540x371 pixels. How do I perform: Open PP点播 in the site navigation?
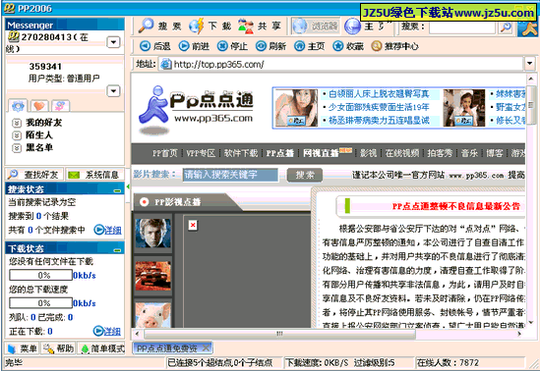click(280, 153)
